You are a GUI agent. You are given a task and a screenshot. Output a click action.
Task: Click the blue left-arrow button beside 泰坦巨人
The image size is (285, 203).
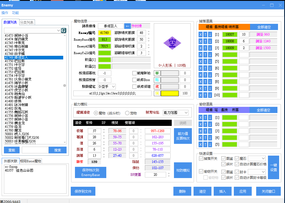(x=128, y=26)
